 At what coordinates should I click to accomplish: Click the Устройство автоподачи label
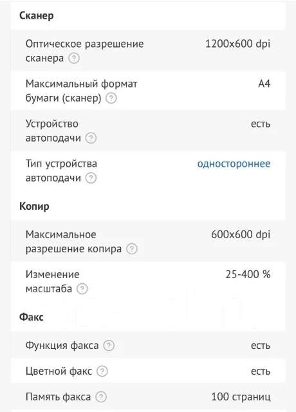click(53, 131)
